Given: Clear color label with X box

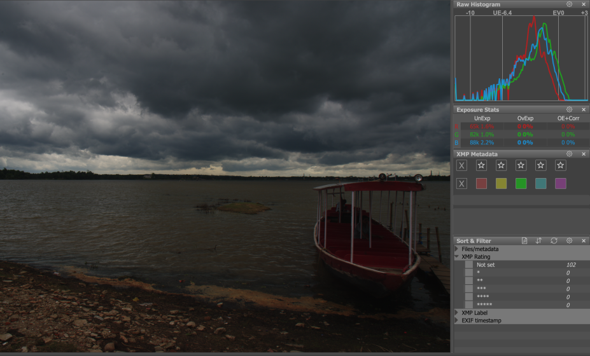Looking at the screenshot, I should [461, 184].
